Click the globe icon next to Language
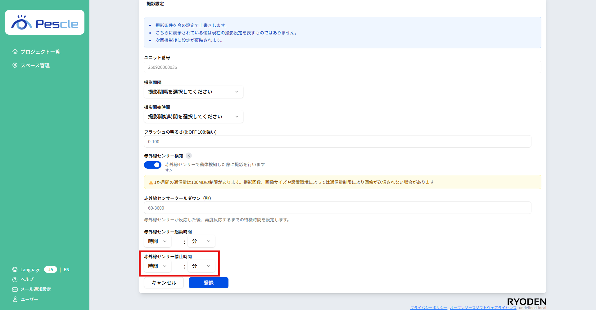 (15, 269)
